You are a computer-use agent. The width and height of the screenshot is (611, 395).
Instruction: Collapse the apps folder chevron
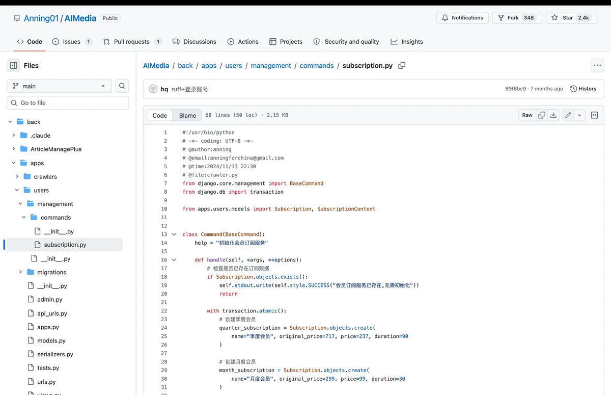(14, 163)
